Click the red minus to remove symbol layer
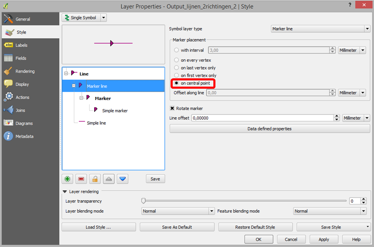 (81, 179)
